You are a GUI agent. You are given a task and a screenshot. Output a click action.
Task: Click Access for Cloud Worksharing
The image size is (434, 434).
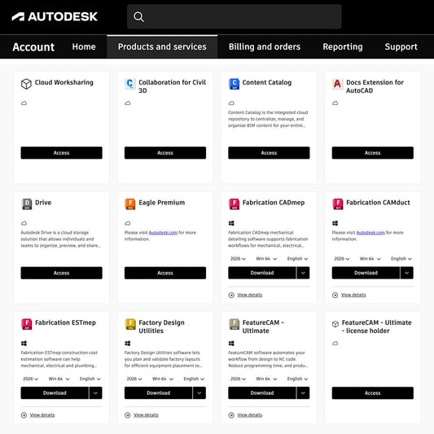pos(61,153)
